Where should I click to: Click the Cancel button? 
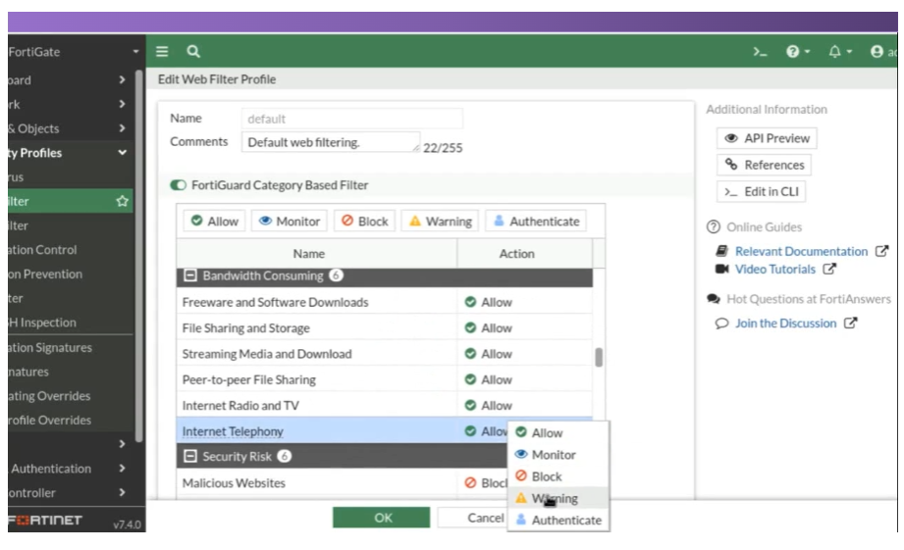[x=473, y=518]
